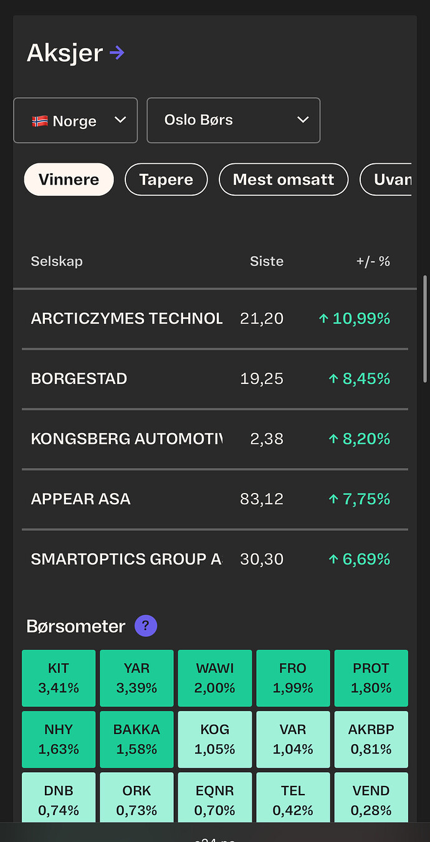
Task: Click the purple arrow next to Aksjer
Action: coord(117,53)
